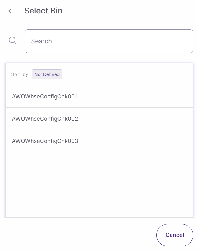
Task: Place cursor in the Search box
Action: 109,41
